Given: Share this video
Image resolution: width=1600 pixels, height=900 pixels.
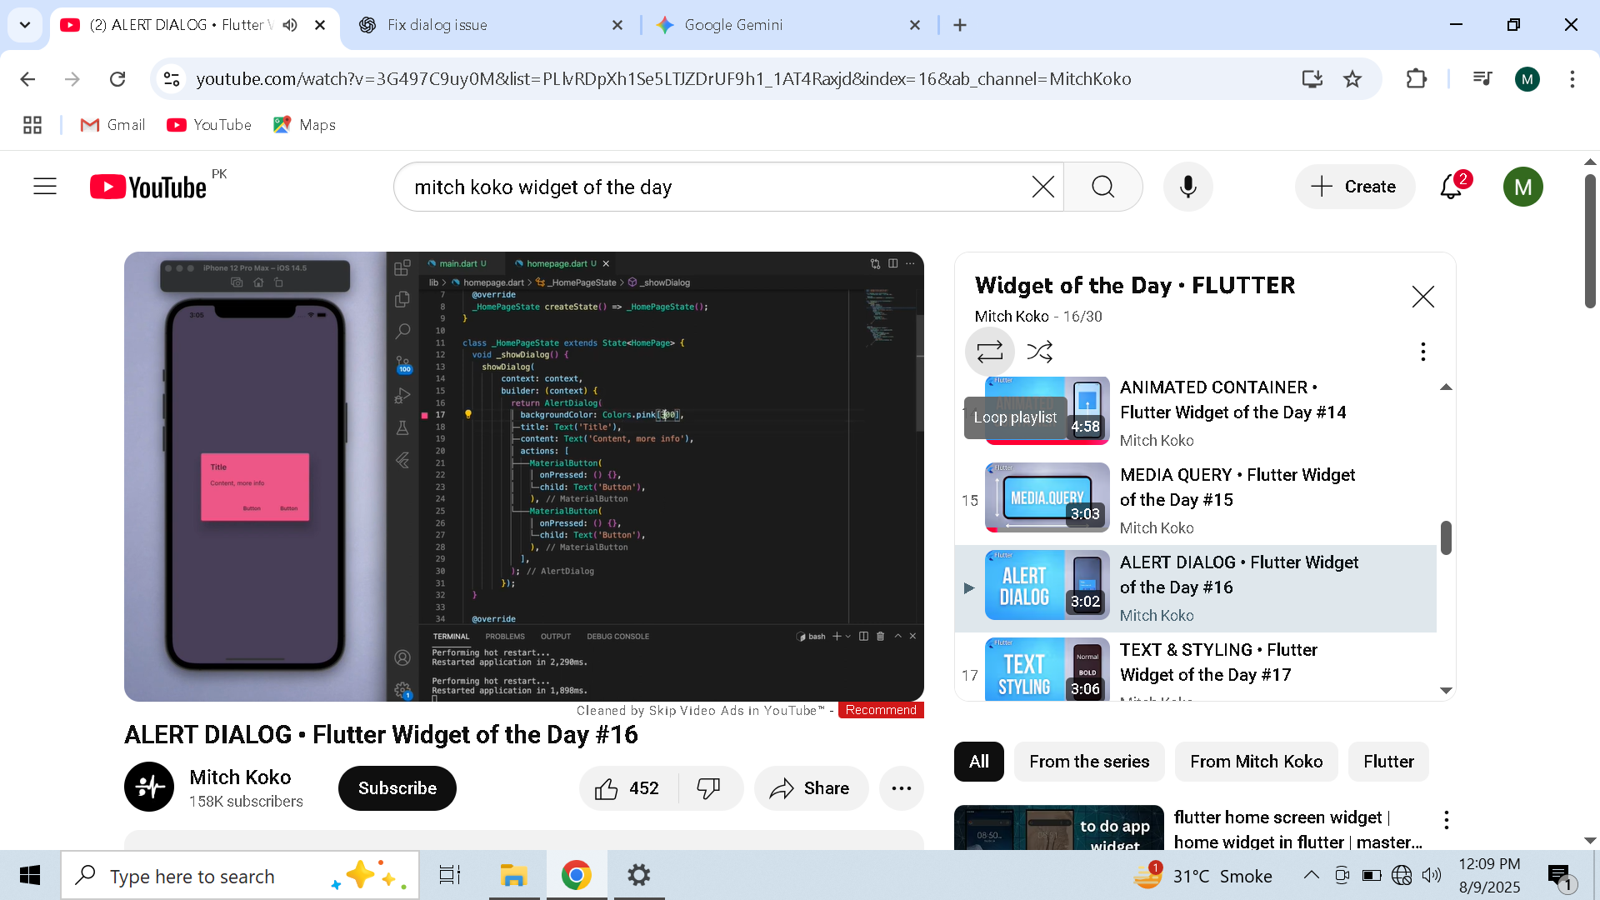Looking at the screenshot, I should coord(811,788).
